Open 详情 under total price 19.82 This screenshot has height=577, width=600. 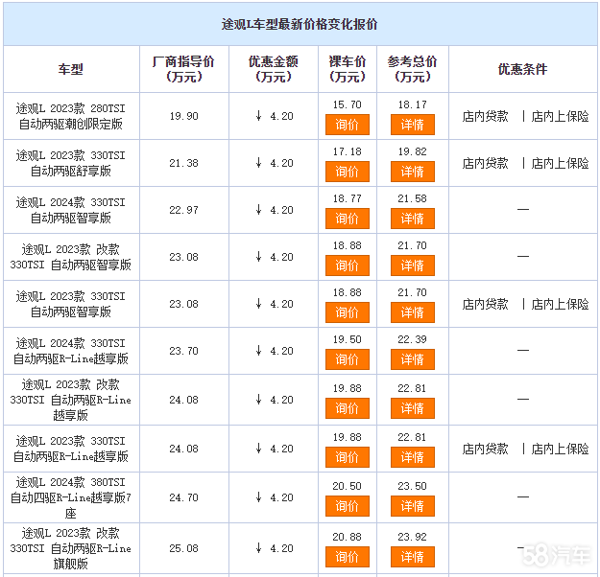click(x=412, y=172)
